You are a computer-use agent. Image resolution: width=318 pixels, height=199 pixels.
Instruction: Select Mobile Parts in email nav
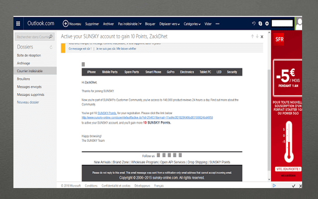[x=110, y=72]
